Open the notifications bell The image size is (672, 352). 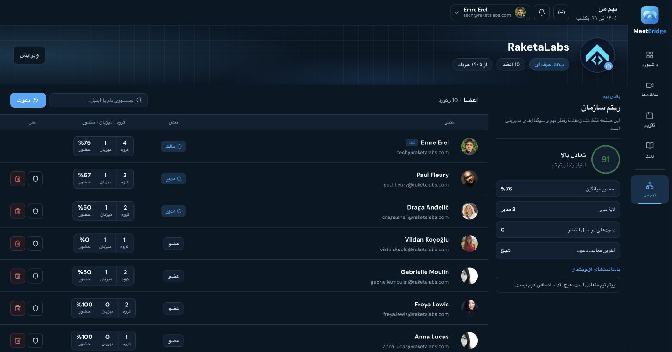coord(542,13)
